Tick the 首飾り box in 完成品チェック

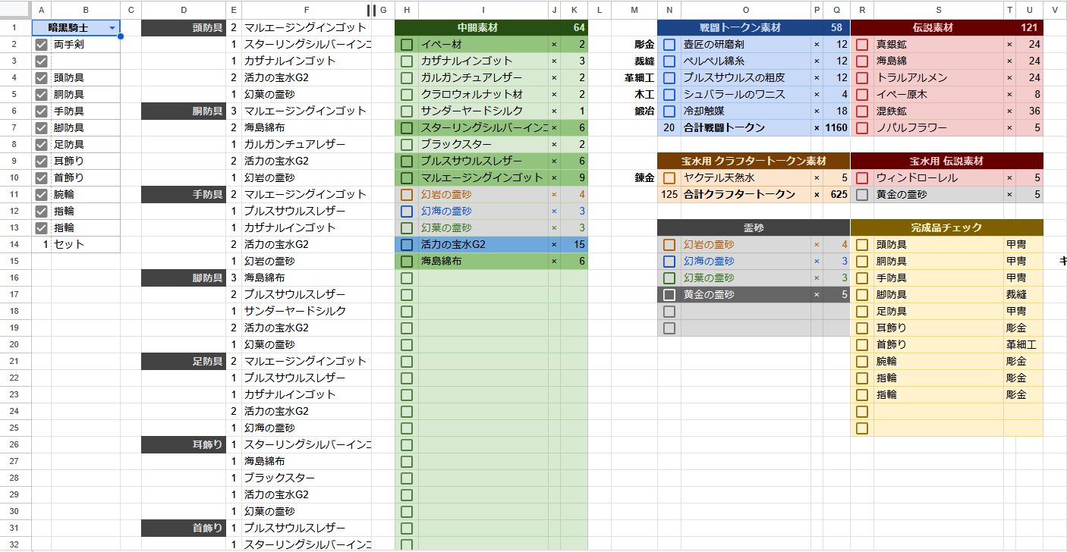(x=862, y=345)
